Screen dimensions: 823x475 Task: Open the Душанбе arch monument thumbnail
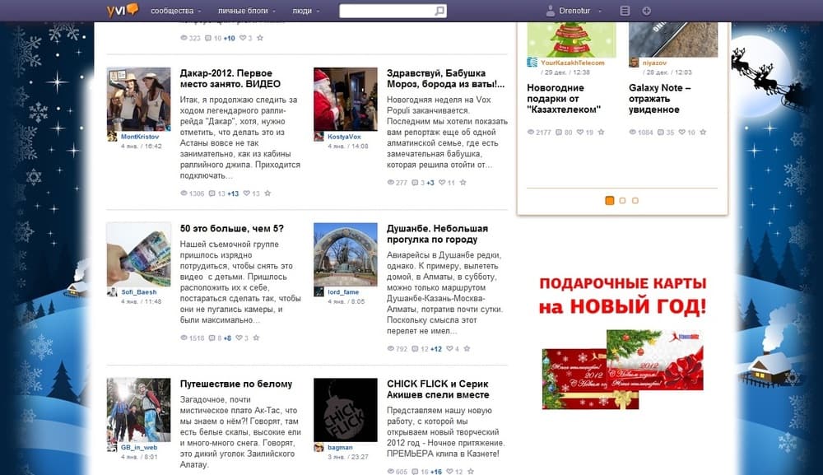[x=346, y=254]
